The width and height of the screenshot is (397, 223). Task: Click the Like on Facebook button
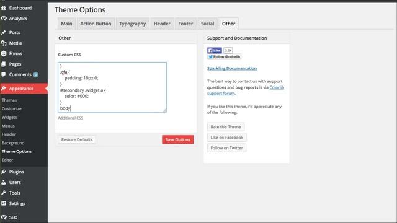pos(227,138)
